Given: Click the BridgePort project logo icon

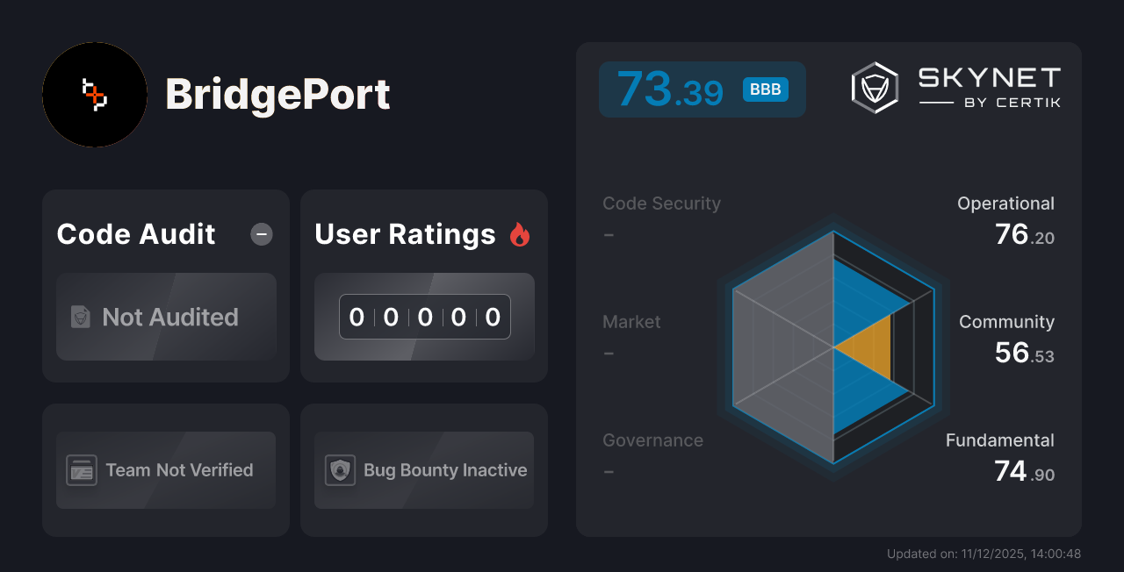Looking at the screenshot, I should pos(94,95).
